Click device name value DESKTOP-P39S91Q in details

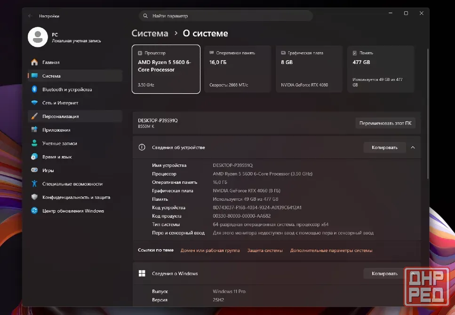tap(233, 165)
